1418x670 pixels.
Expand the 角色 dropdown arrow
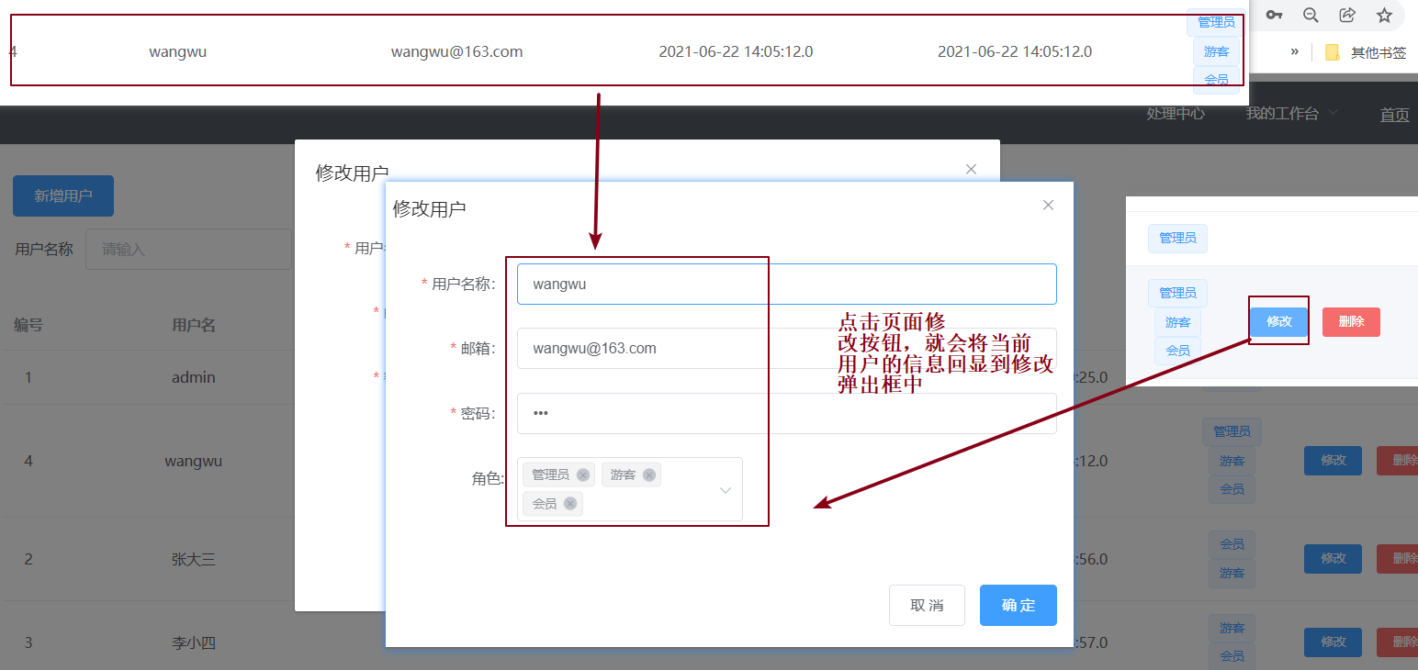click(725, 490)
